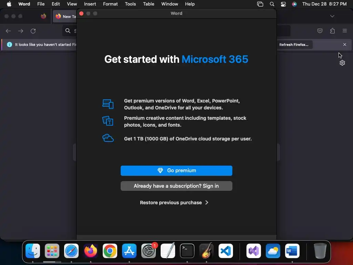Image resolution: width=353 pixels, height=265 pixels.
Task: Open the Trash in the dock
Action: [x=320, y=251]
